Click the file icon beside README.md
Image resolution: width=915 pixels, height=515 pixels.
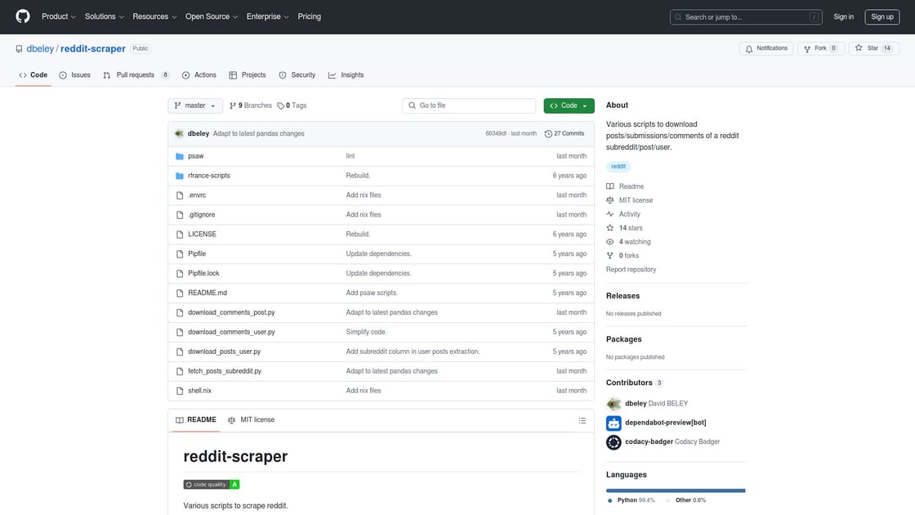180,293
